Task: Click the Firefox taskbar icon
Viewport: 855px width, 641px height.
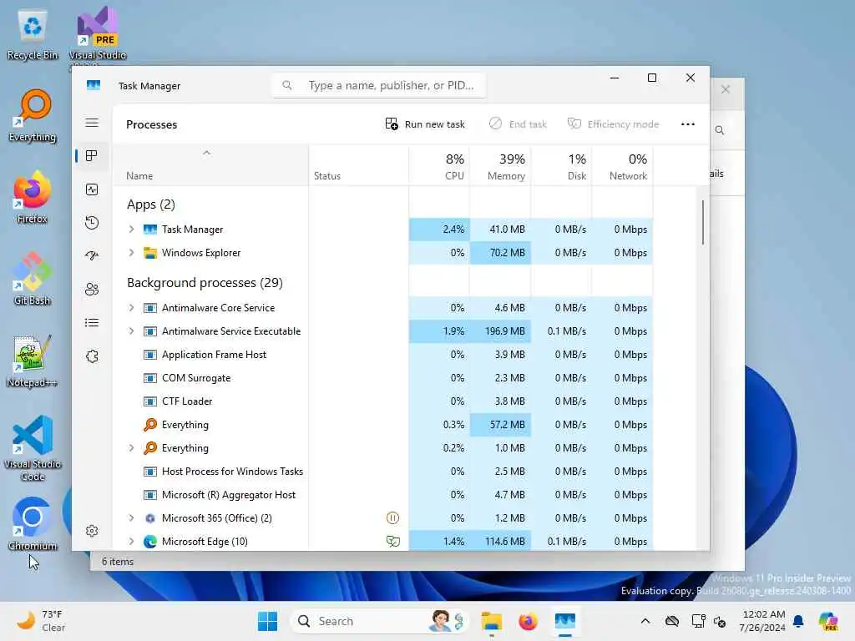Action: coord(528,621)
